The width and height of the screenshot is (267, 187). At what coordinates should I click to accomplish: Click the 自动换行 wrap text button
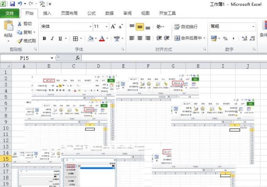point(186,27)
